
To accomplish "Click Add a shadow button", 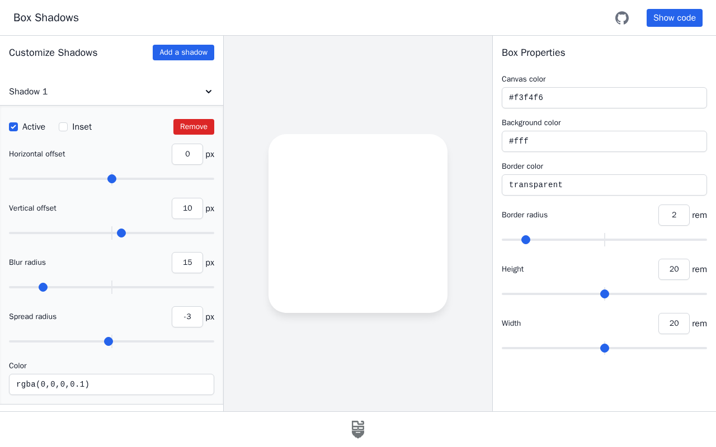I will click(183, 53).
